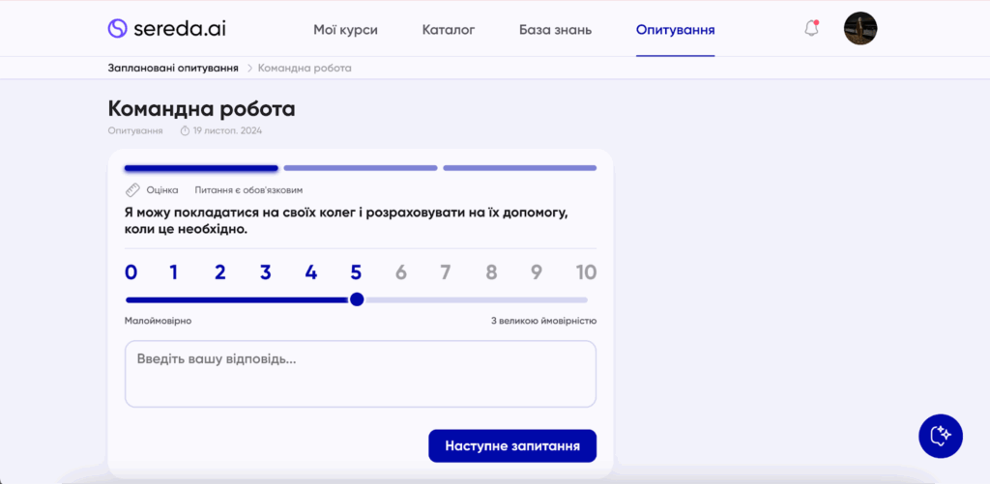
Task: Click in the Введіть вашу відповідь text field
Action: pos(360,373)
